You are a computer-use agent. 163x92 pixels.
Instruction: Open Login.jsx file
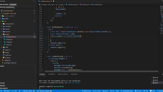pyautogui.click(x=9, y=42)
